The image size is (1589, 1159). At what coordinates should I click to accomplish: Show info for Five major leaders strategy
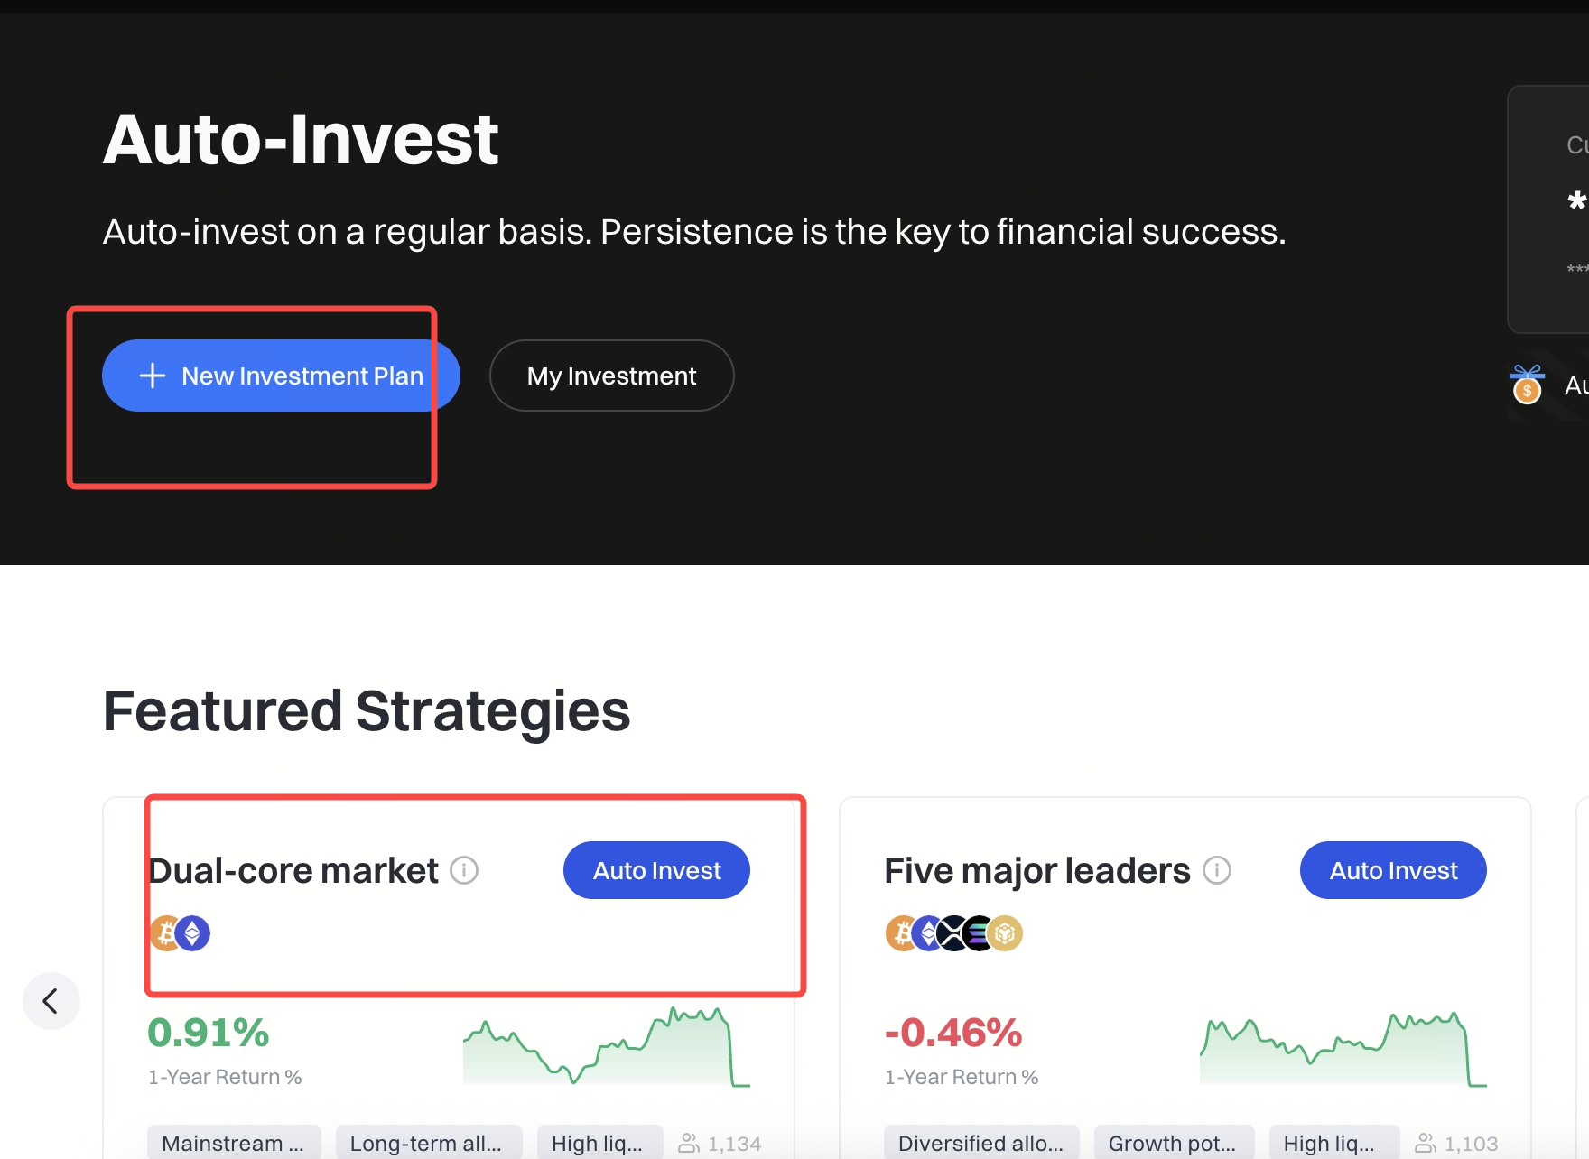tap(1217, 870)
